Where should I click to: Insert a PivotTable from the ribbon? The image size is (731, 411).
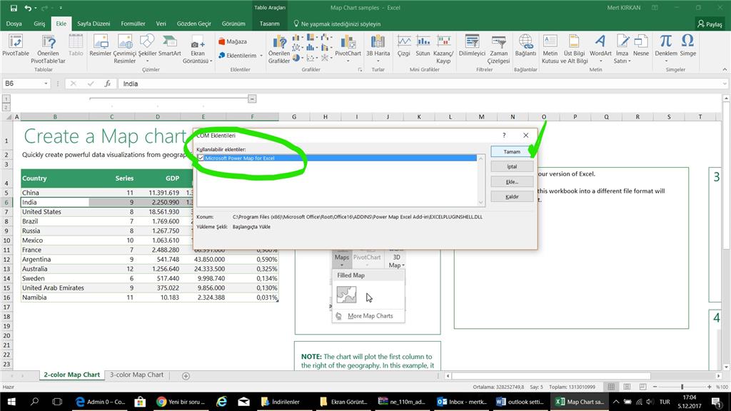click(16, 46)
